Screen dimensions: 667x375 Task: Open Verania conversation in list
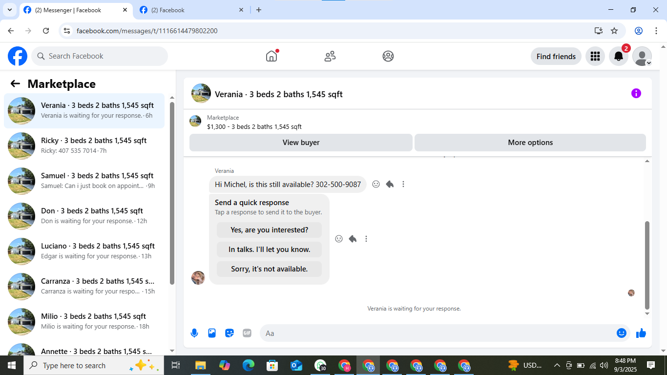[84, 111]
